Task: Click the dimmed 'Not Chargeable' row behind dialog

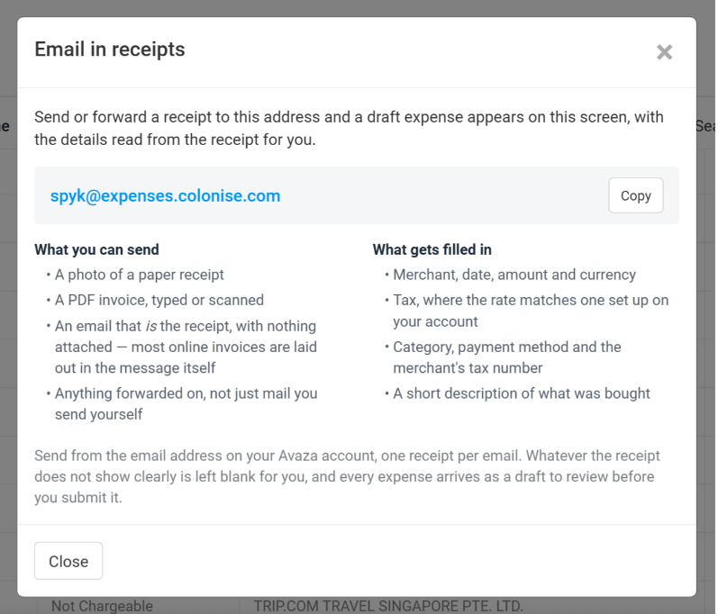Action: (x=102, y=606)
